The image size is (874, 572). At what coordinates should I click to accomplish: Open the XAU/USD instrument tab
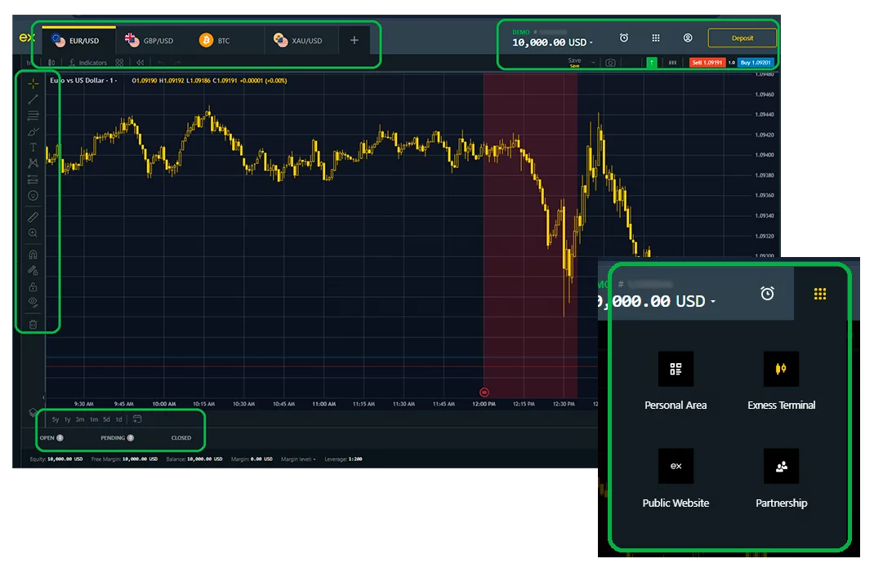pyautogui.click(x=306, y=38)
